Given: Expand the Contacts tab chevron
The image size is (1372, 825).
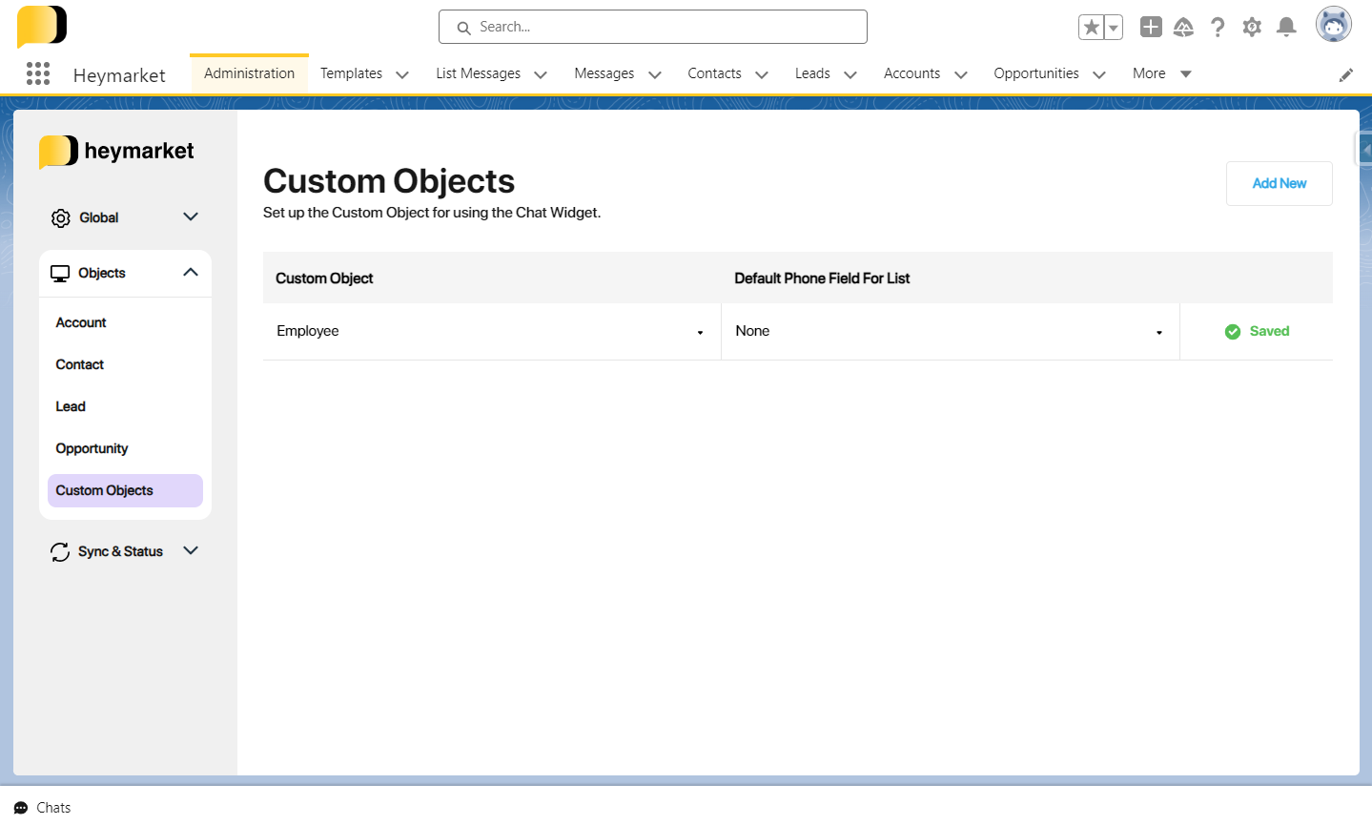Looking at the screenshot, I should [762, 74].
